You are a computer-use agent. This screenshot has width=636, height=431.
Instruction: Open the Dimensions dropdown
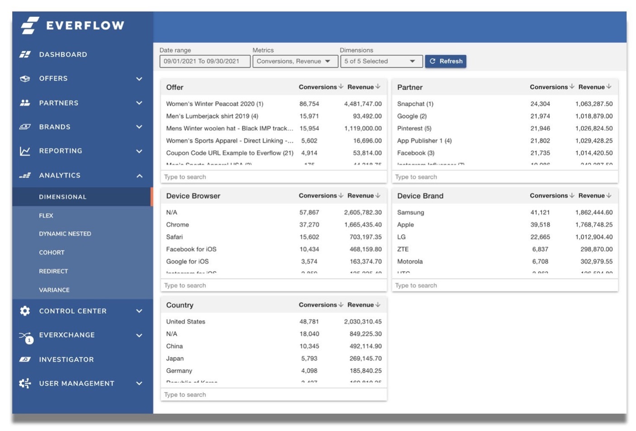[x=381, y=61]
